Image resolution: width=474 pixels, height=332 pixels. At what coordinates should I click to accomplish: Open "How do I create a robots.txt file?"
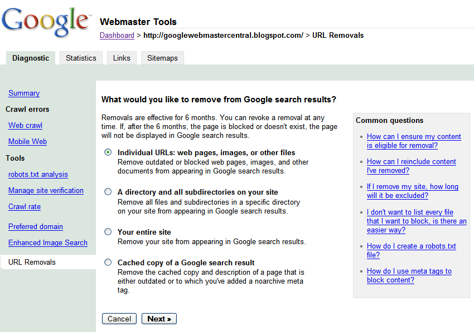[411, 250]
